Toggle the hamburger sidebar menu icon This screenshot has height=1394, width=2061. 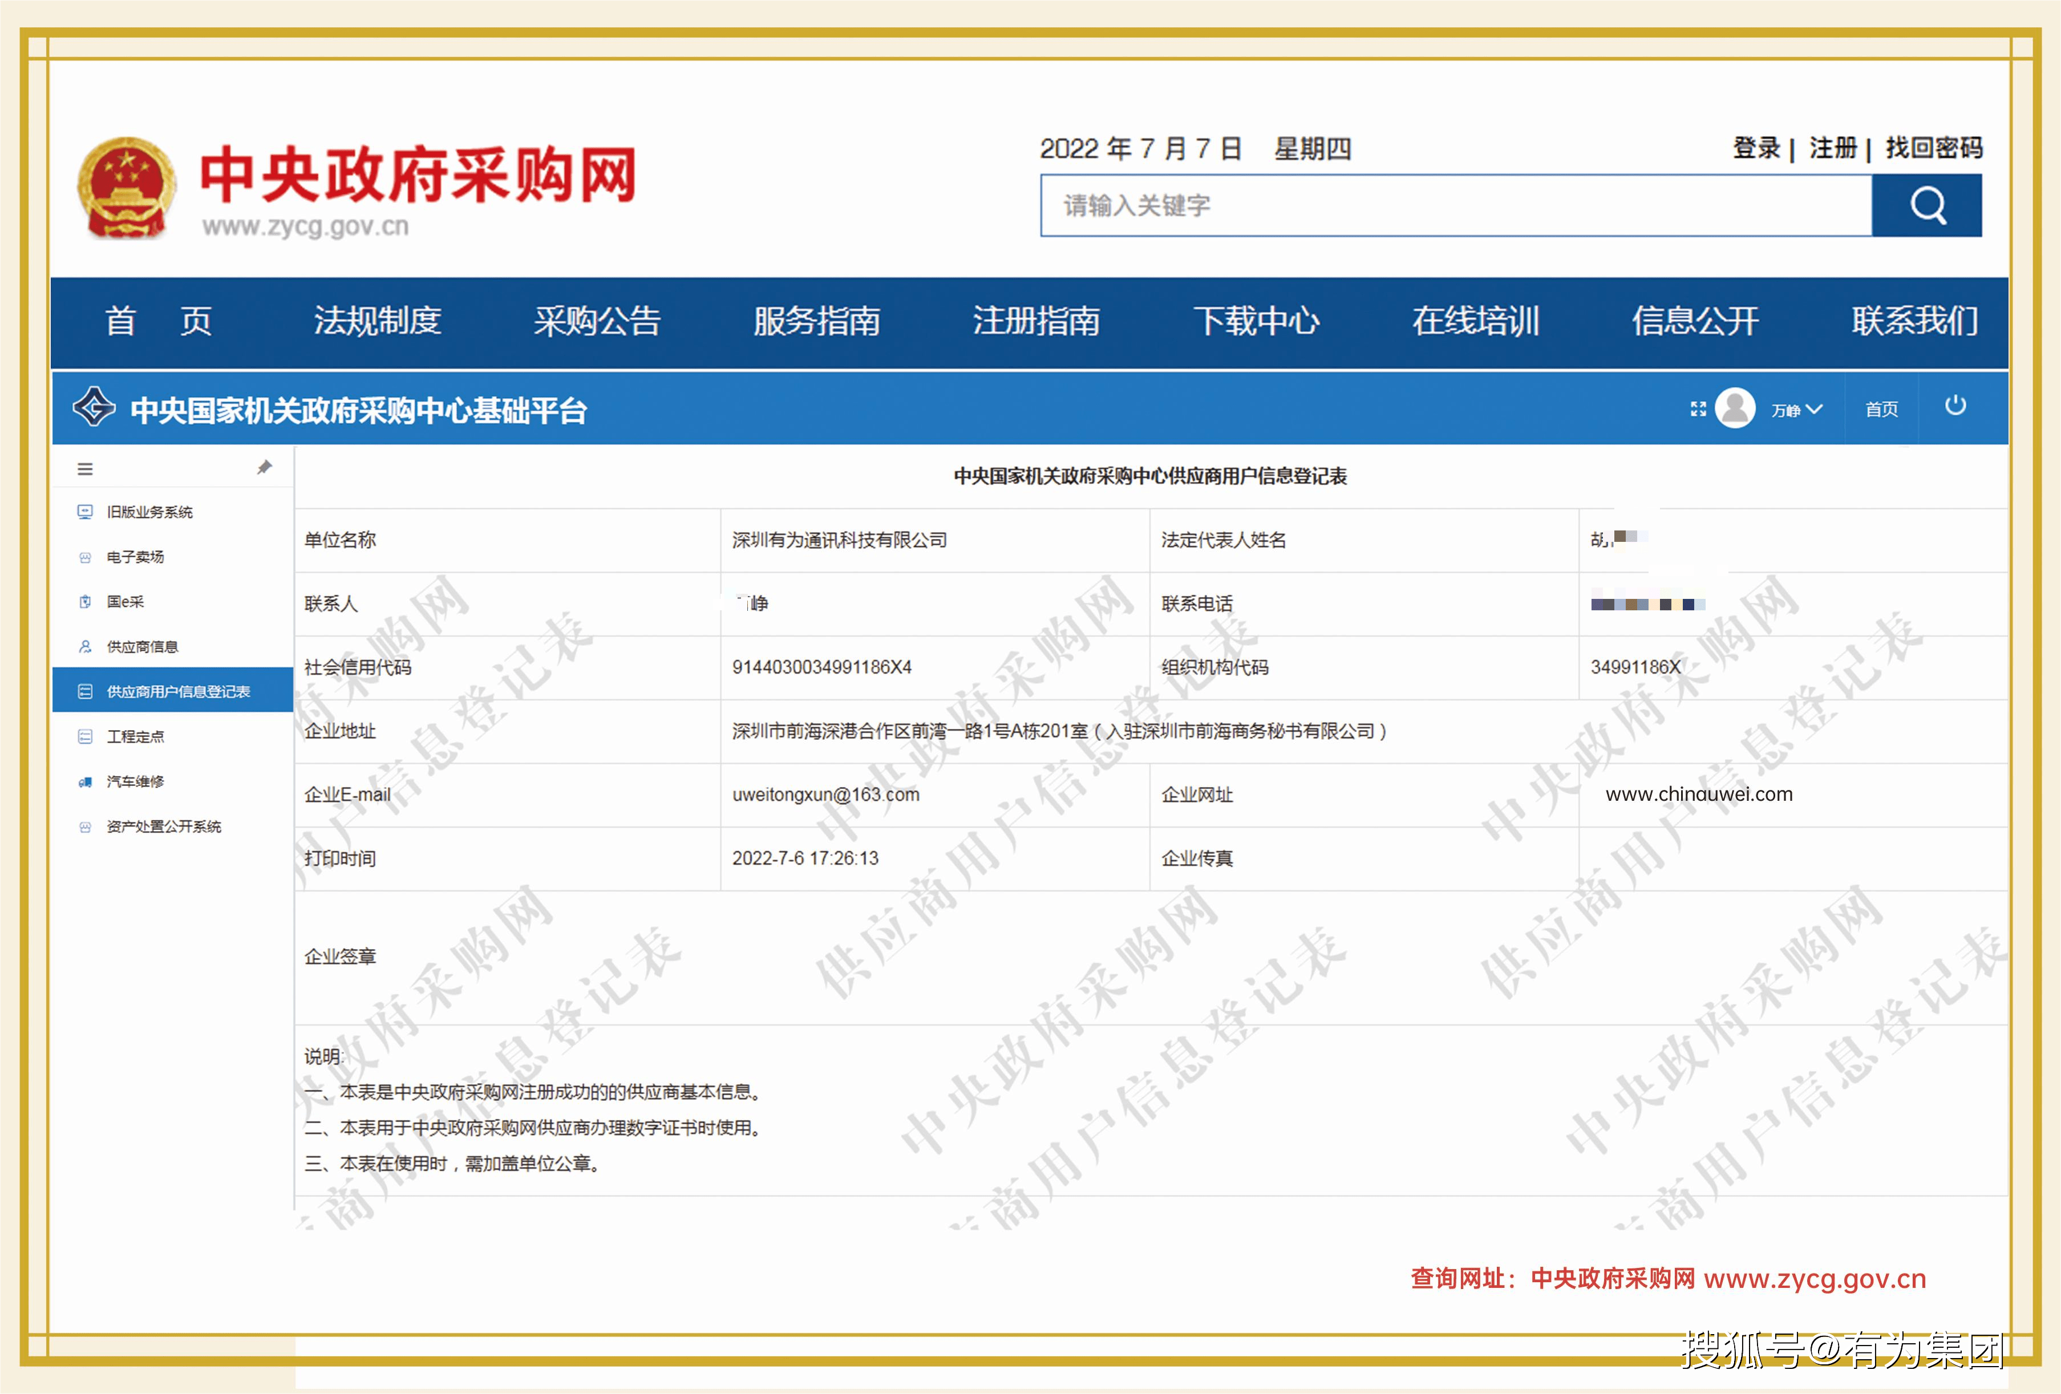pyautogui.click(x=85, y=469)
